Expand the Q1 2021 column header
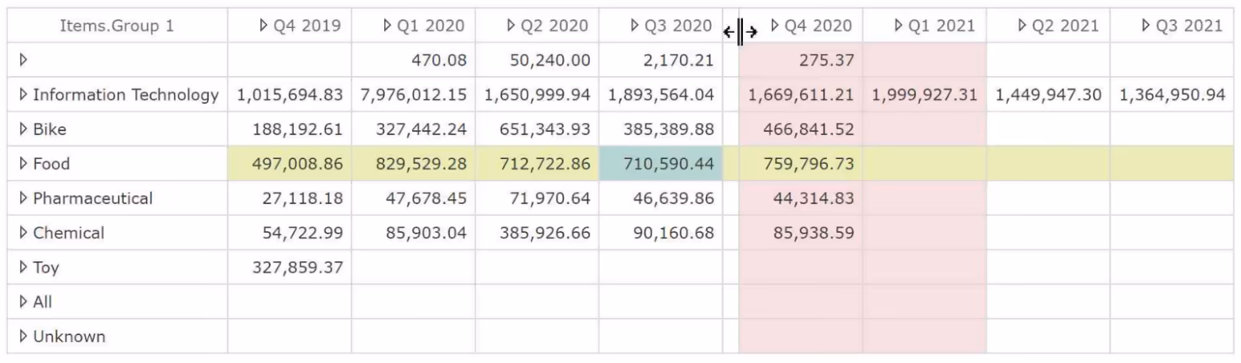Screen dimensions: 1241x363 899,26
